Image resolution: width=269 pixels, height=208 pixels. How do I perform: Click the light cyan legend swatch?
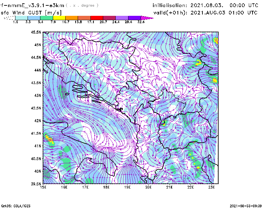[x=22, y=18]
